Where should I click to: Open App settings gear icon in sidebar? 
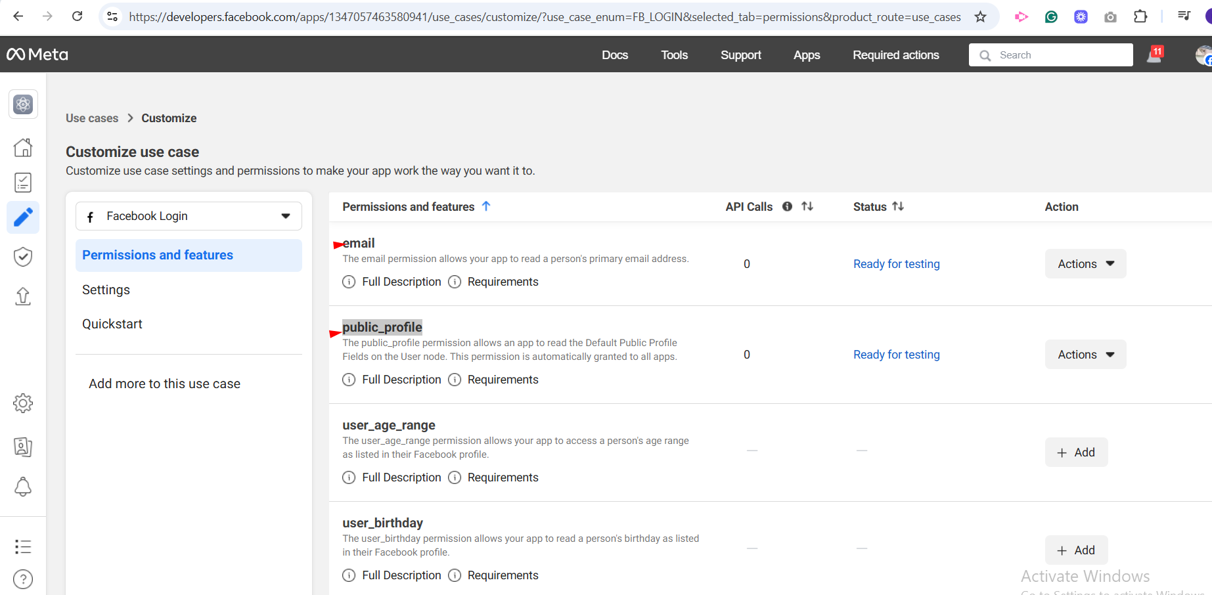(23, 403)
